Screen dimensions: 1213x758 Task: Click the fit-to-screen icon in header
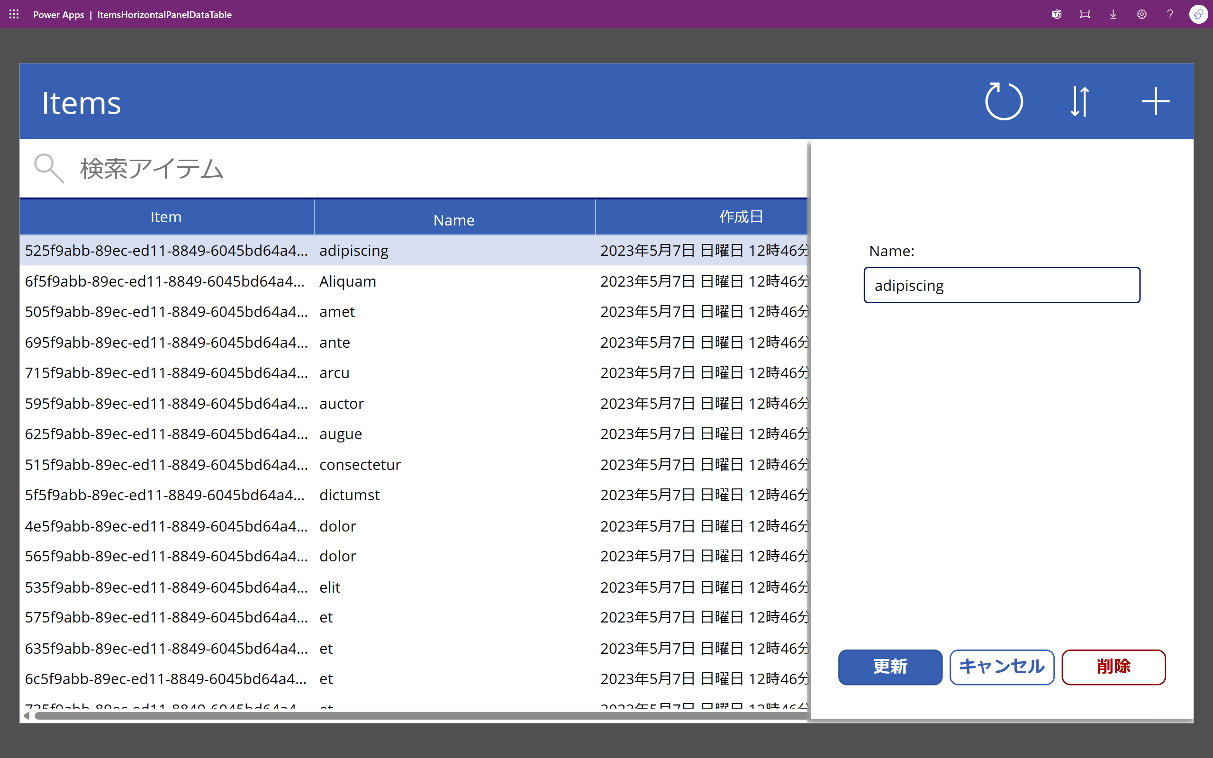tap(1085, 15)
